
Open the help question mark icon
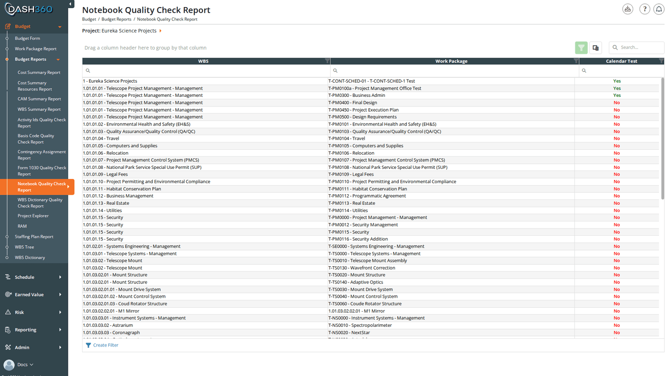pyautogui.click(x=645, y=9)
